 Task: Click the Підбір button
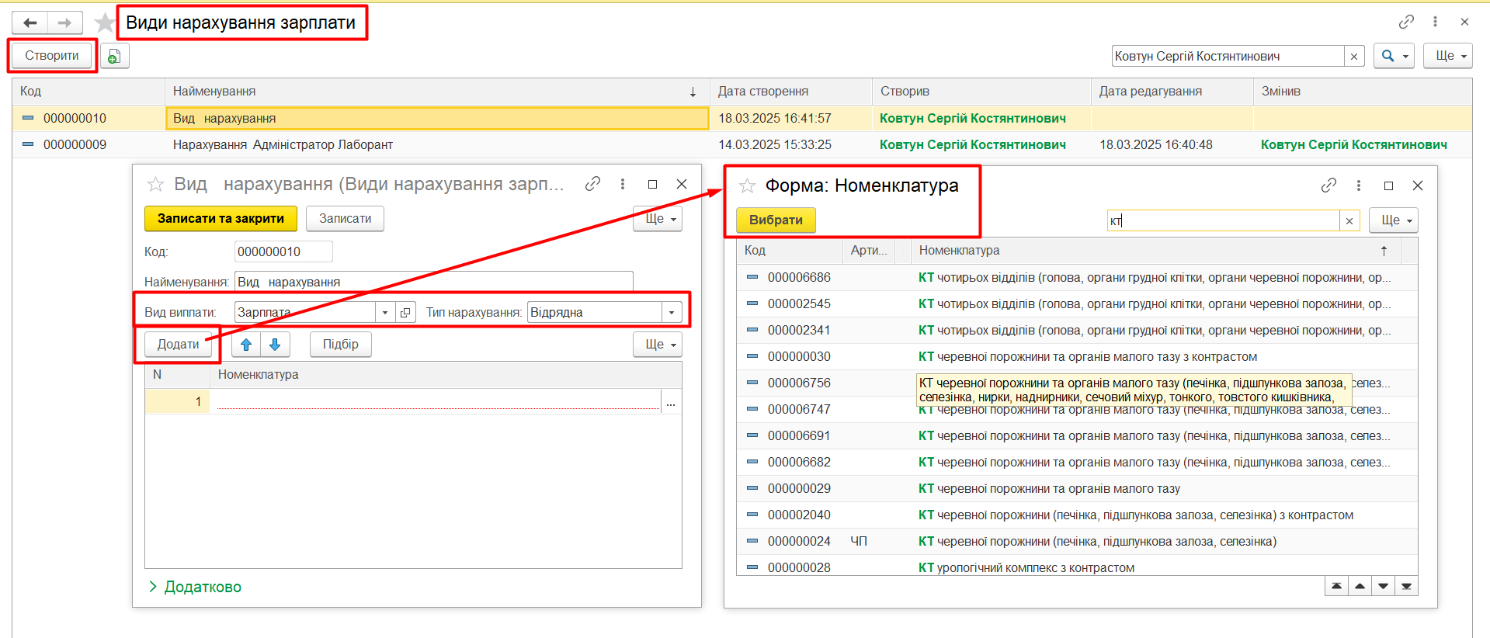click(340, 345)
